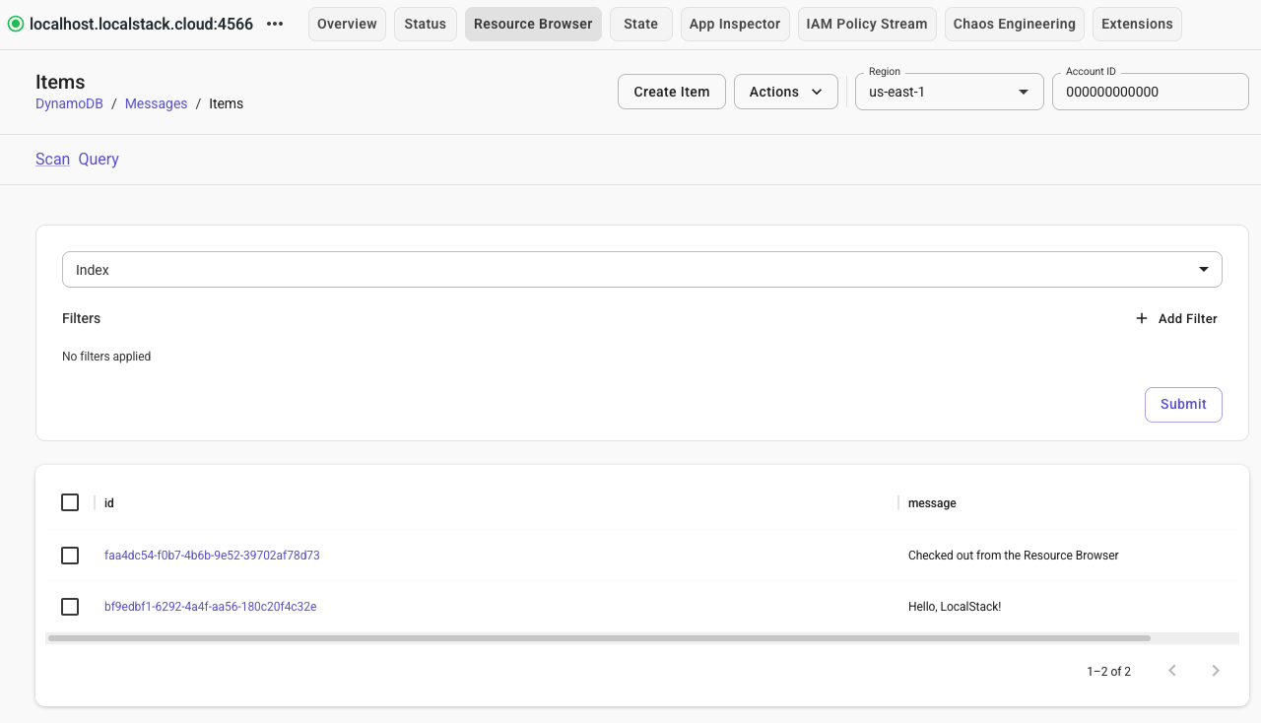The image size is (1261, 723).
Task: Click the Create Item button
Action: 672,92
